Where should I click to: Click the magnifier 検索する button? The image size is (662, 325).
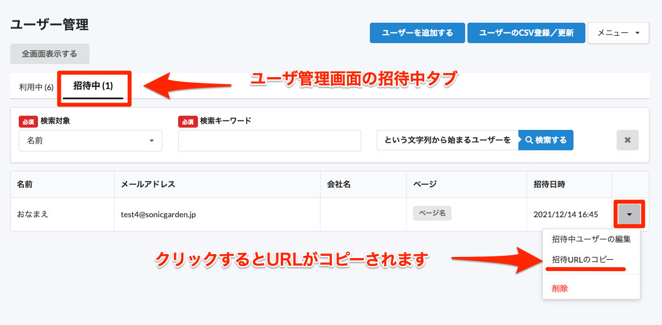click(x=546, y=140)
